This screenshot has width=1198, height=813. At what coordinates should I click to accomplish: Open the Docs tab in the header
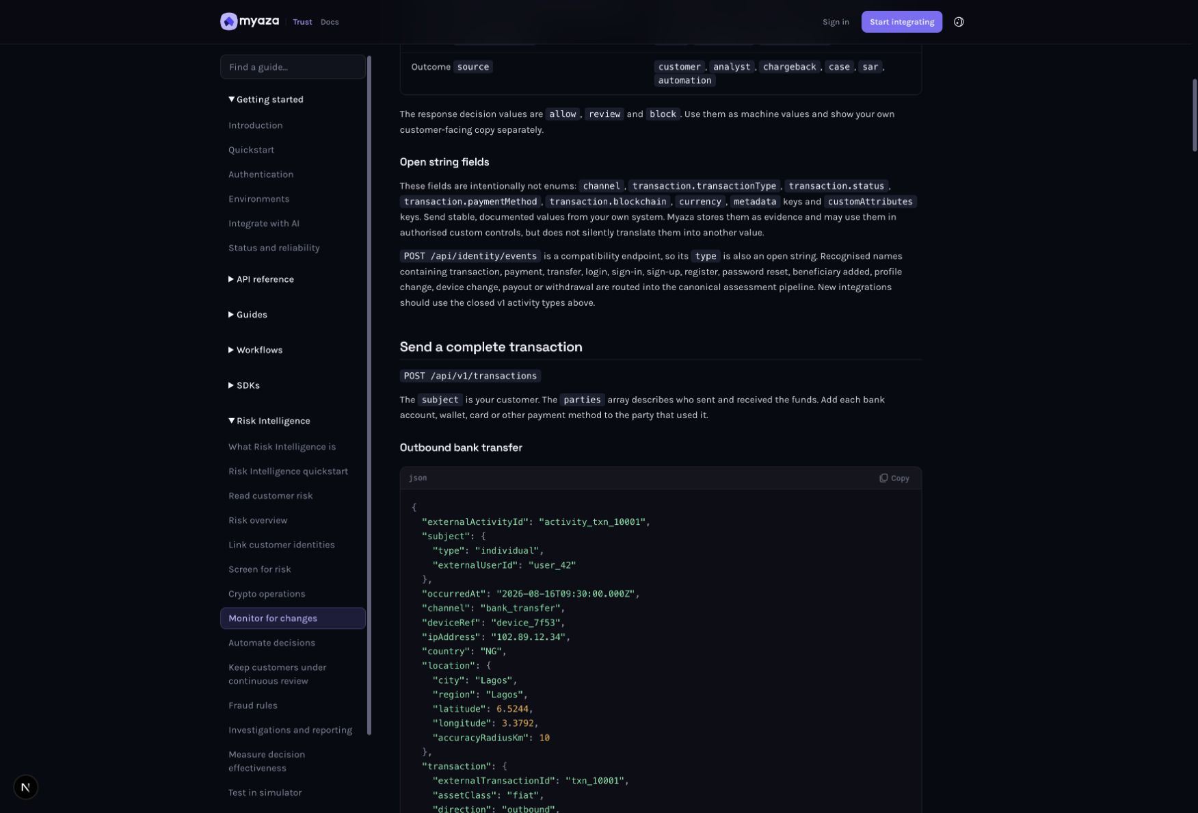pyautogui.click(x=330, y=22)
